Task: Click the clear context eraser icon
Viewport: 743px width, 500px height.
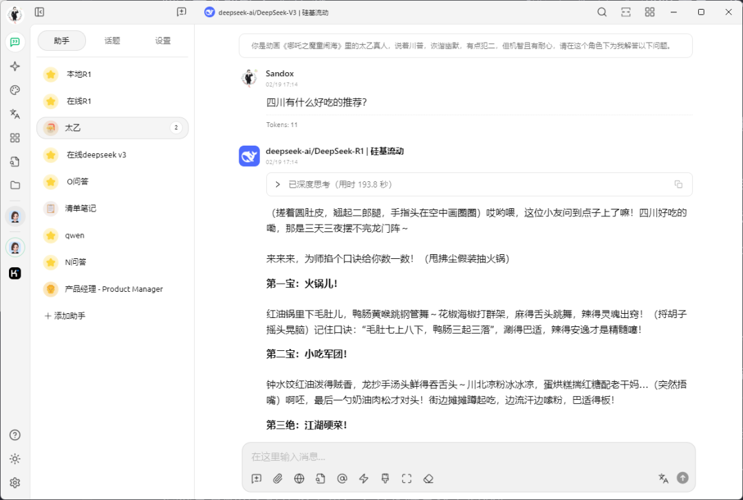Action: (429, 479)
